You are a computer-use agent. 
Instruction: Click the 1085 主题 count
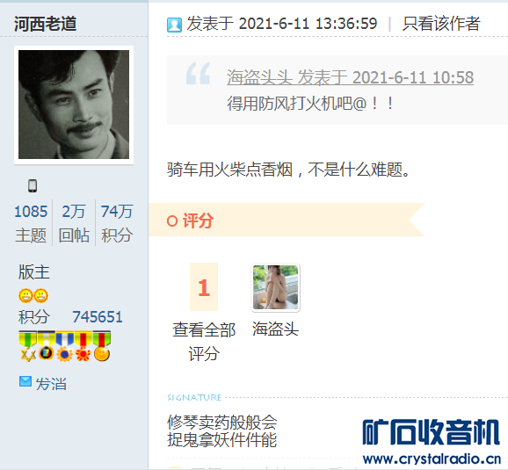[x=31, y=223]
